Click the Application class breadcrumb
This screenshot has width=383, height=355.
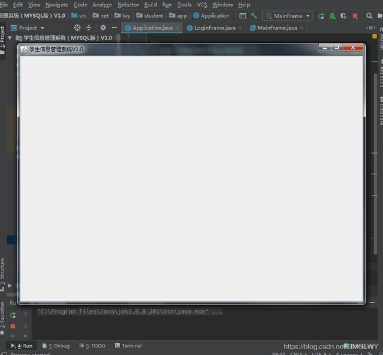click(212, 16)
